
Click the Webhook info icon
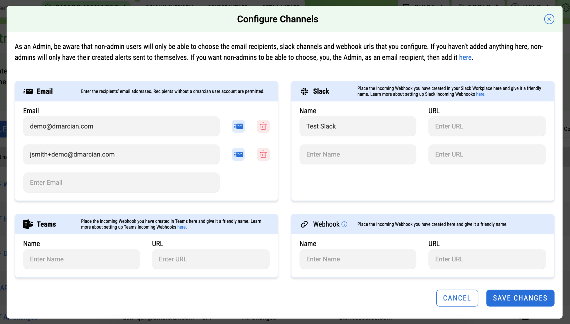click(344, 224)
